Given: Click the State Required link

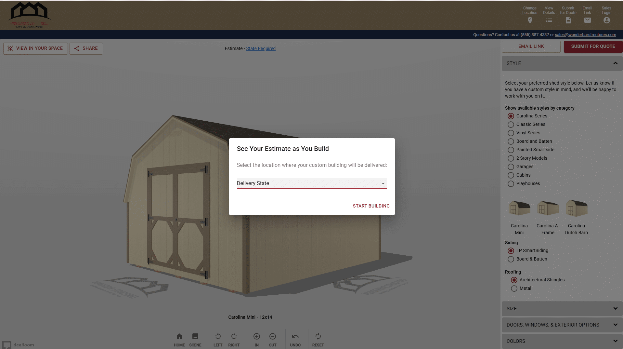Looking at the screenshot, I should coord(261,48).
